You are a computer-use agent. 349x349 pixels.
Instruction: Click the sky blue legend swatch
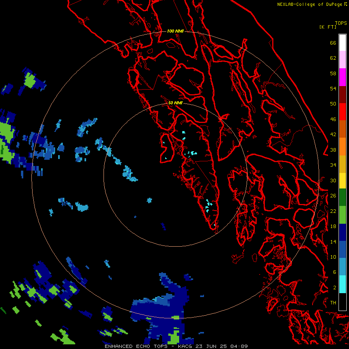342,267
